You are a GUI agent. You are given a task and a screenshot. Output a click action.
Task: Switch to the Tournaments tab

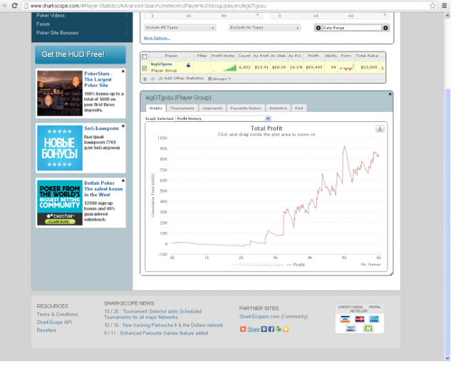click(x=182, y=108)
